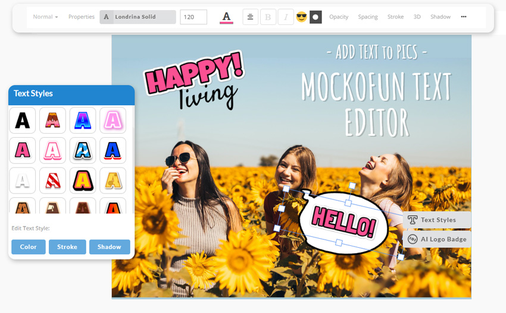Open the Properties panel
The image size is (506, 313).
point(82,17)
